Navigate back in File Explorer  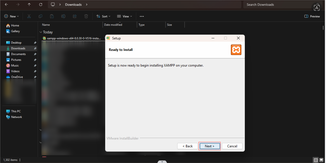[x=6, y=4]
